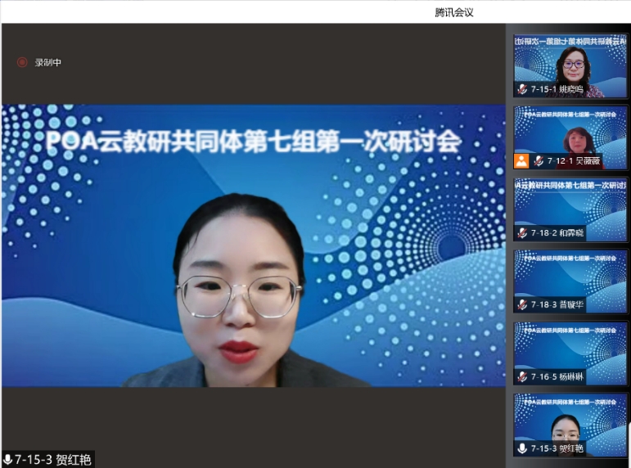This screenshot has width=631, height=468.
Task: Click the red recording indicator icon
Action: click(22, 62)
